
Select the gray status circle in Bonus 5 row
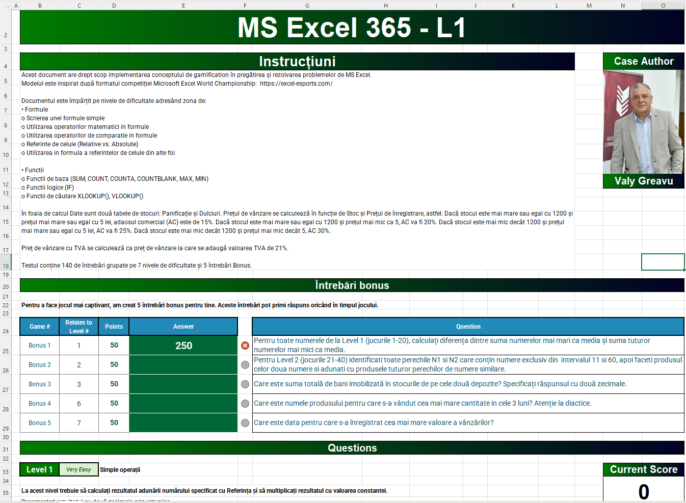245,423
